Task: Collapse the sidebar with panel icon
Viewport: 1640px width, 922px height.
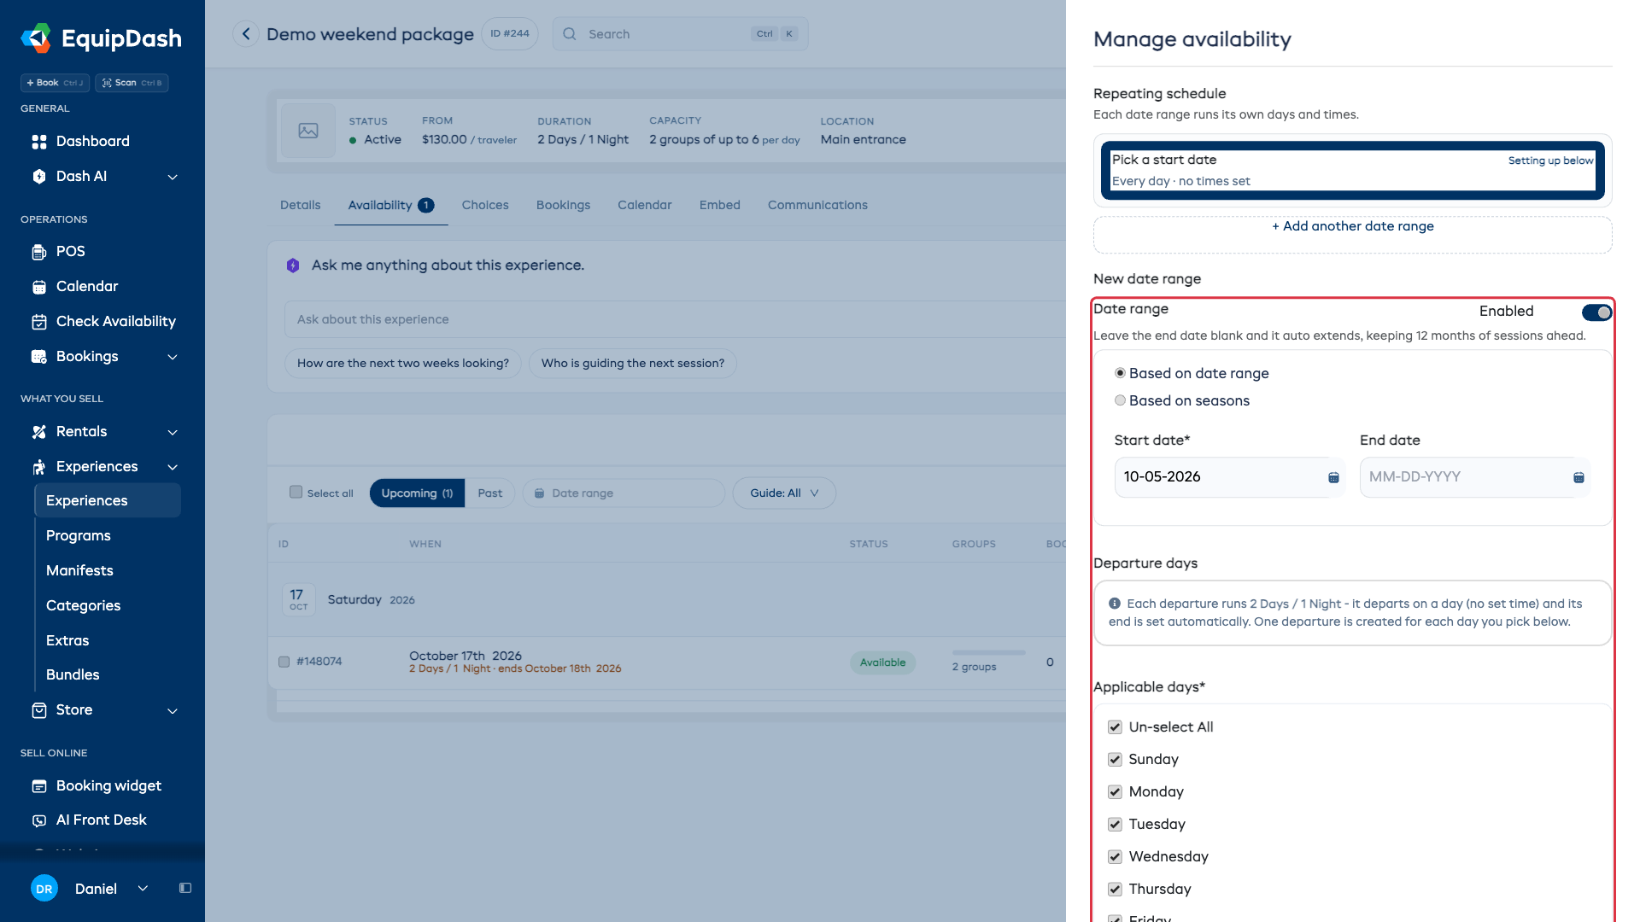Action: coord(185,888)
